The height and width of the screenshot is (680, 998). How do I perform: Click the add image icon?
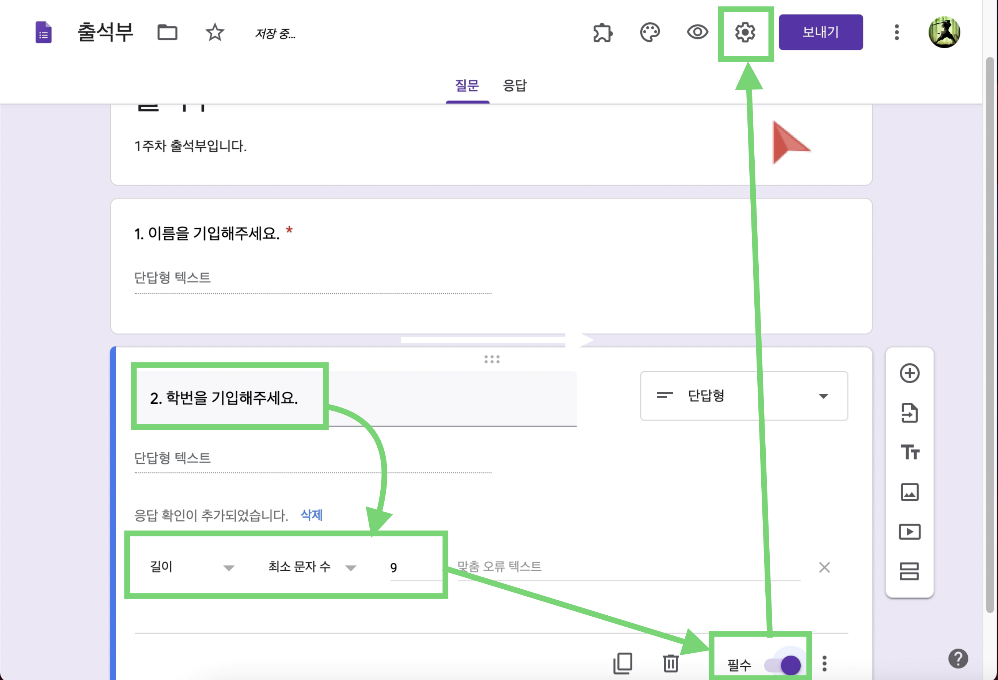coord(909,492)
